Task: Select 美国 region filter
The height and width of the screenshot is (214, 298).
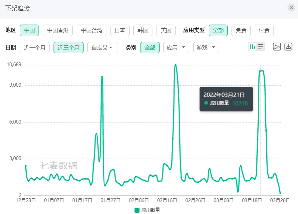Action: 166,30
